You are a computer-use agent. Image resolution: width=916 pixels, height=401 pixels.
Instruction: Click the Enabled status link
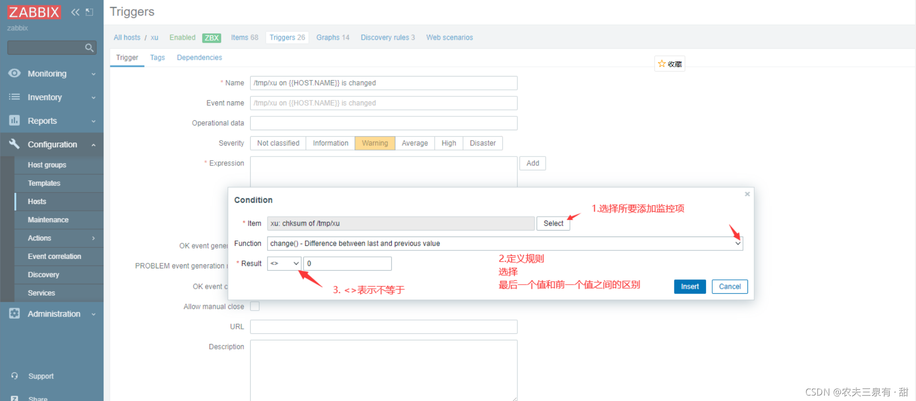click(183, 38)
